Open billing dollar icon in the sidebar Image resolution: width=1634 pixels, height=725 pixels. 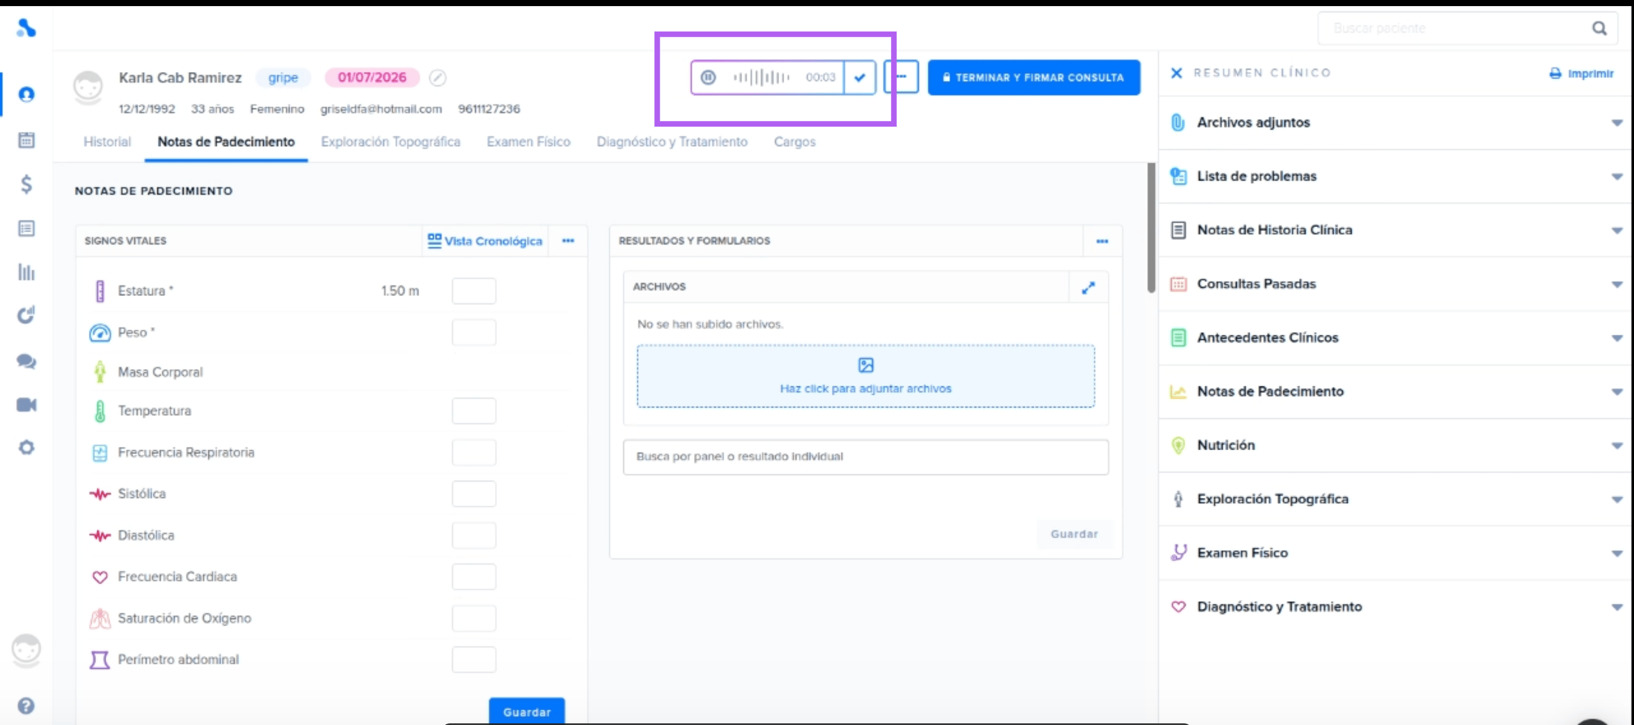(26, 184)
